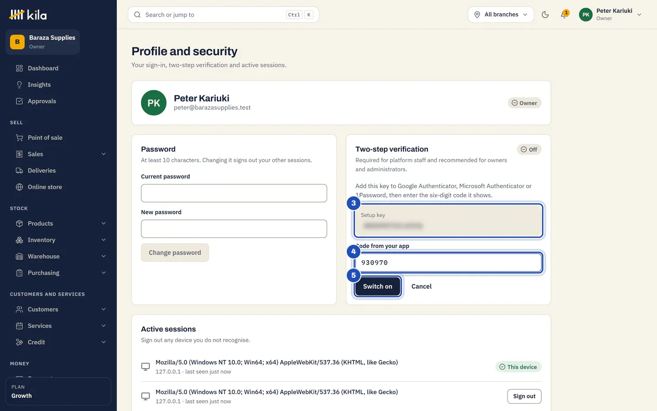The height and width of the screenshot is (411, 657).
Task: Click the Credit handshake icon
Action: pos(19,342)
